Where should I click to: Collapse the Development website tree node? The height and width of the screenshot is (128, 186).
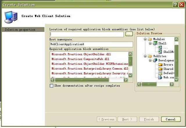pos(150,60)
